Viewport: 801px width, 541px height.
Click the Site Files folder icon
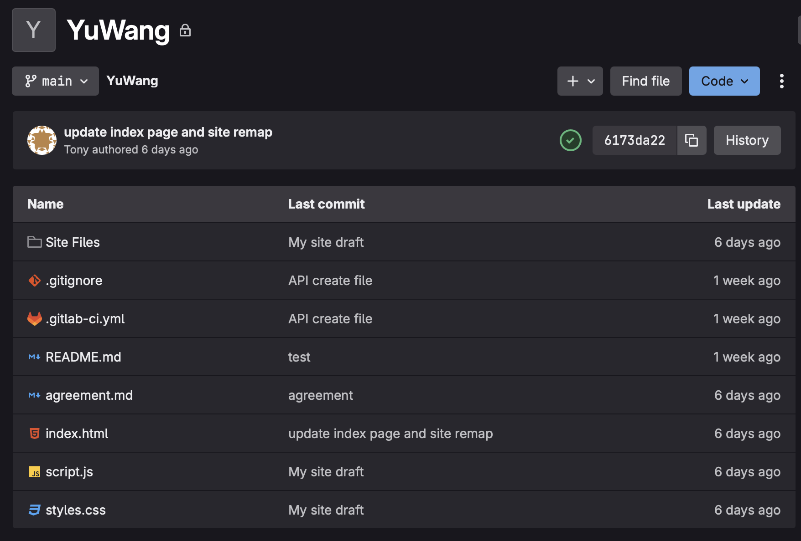tap(34, 242)
